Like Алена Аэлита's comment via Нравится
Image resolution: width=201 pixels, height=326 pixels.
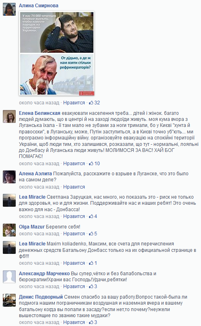coord(74,187)
